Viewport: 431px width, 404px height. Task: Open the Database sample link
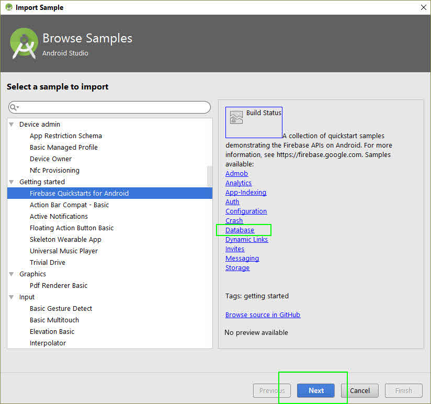point(240,230)
